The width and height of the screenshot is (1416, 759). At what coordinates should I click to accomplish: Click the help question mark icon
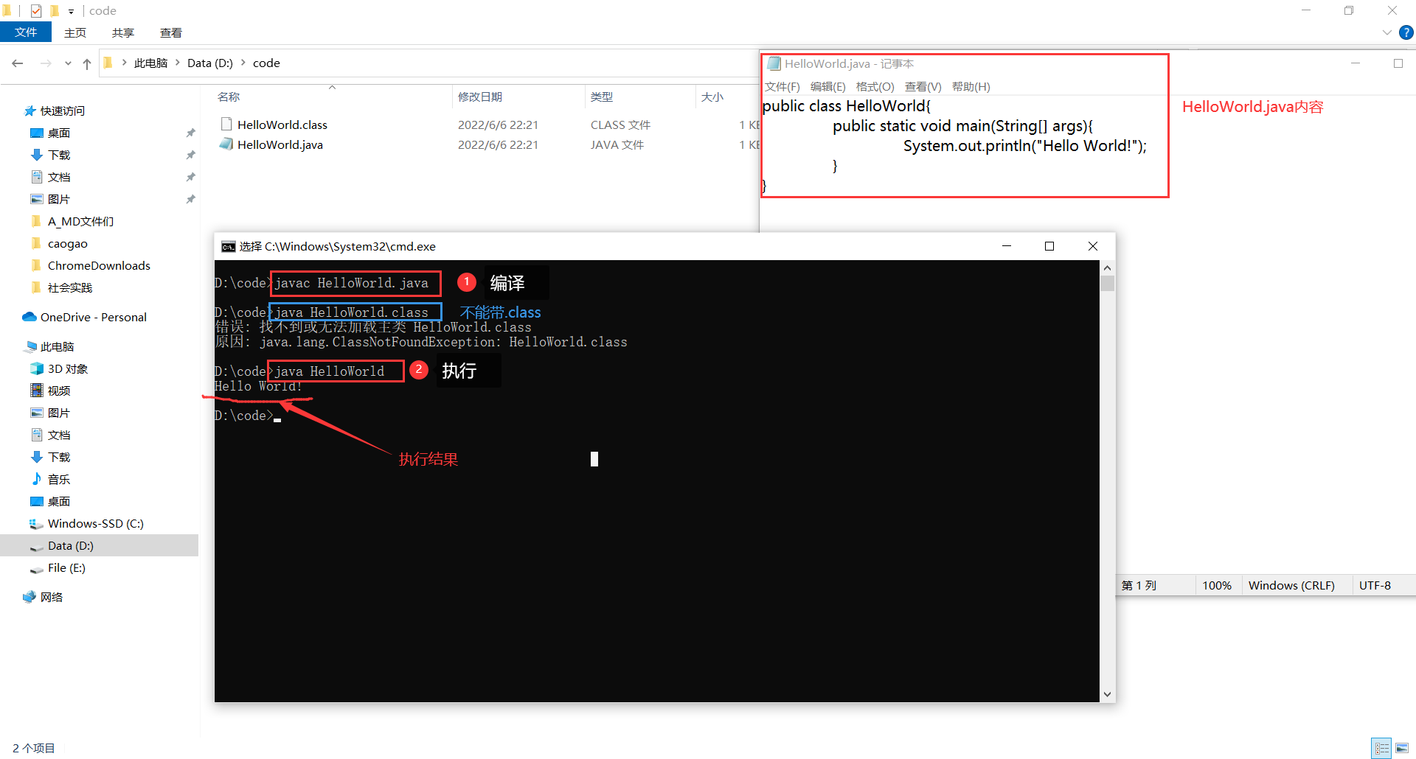pyautogui.click(x=1406, y=32)
